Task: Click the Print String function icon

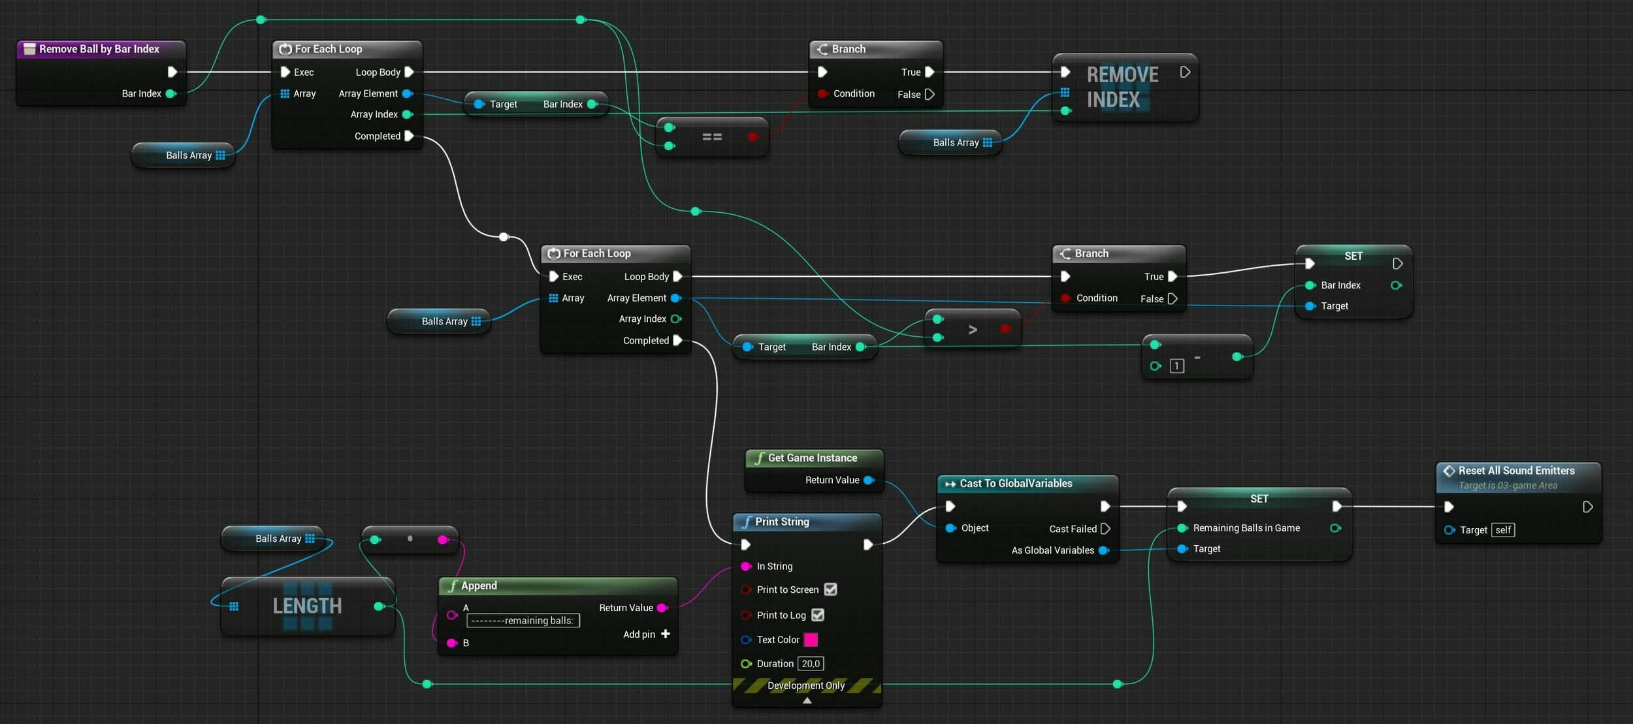Action: 747,522
